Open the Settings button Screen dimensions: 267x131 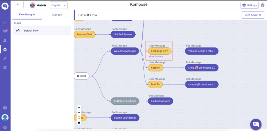tap(250, 5)
